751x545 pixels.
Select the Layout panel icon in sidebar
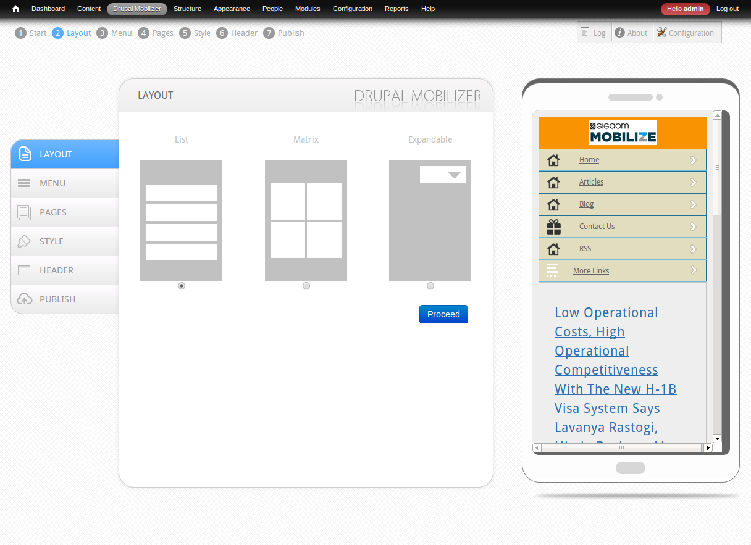point(25,154)
